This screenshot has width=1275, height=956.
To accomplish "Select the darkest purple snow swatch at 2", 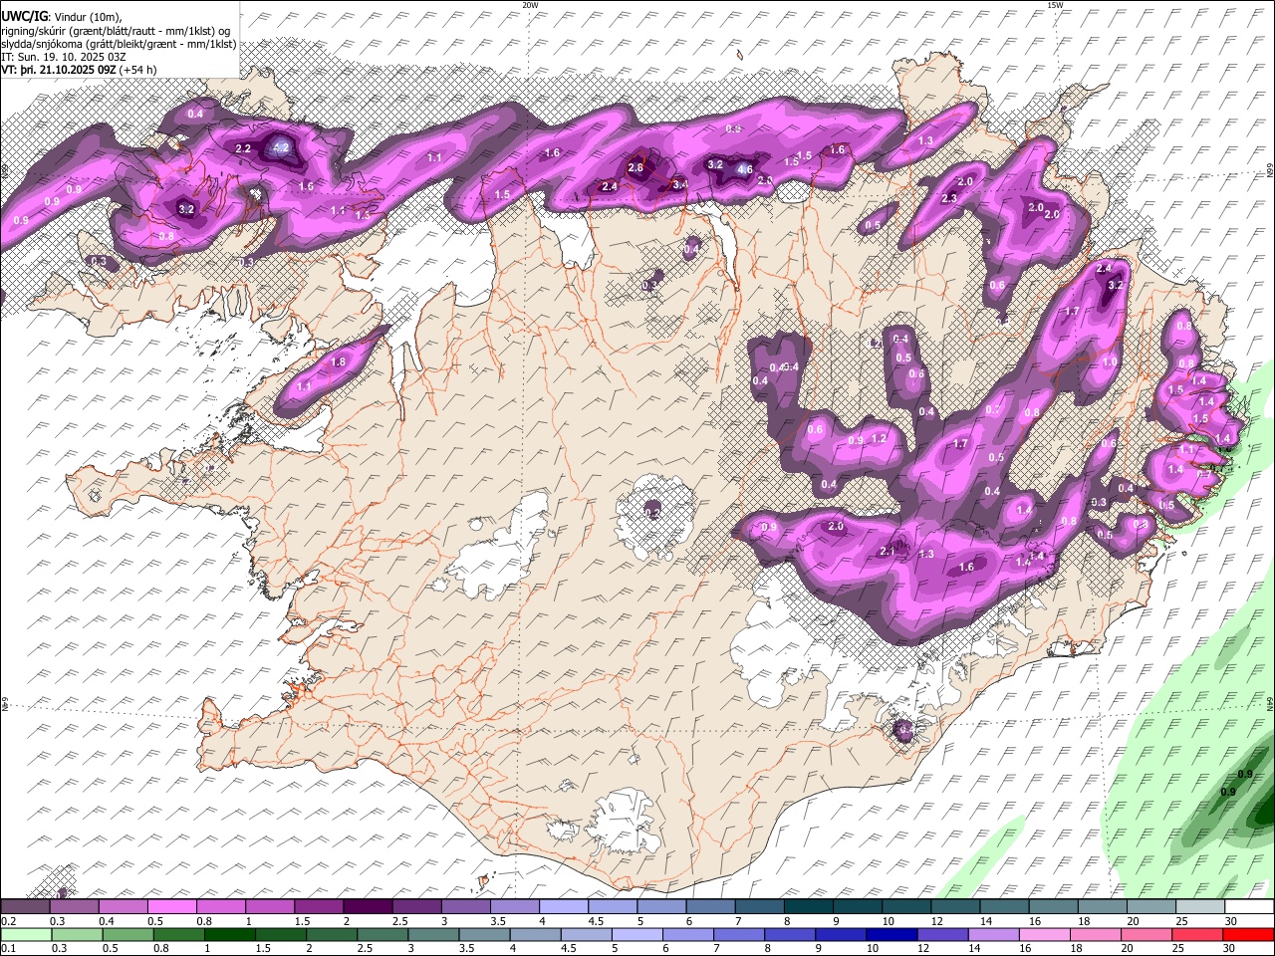I will [x=370, y=906].
